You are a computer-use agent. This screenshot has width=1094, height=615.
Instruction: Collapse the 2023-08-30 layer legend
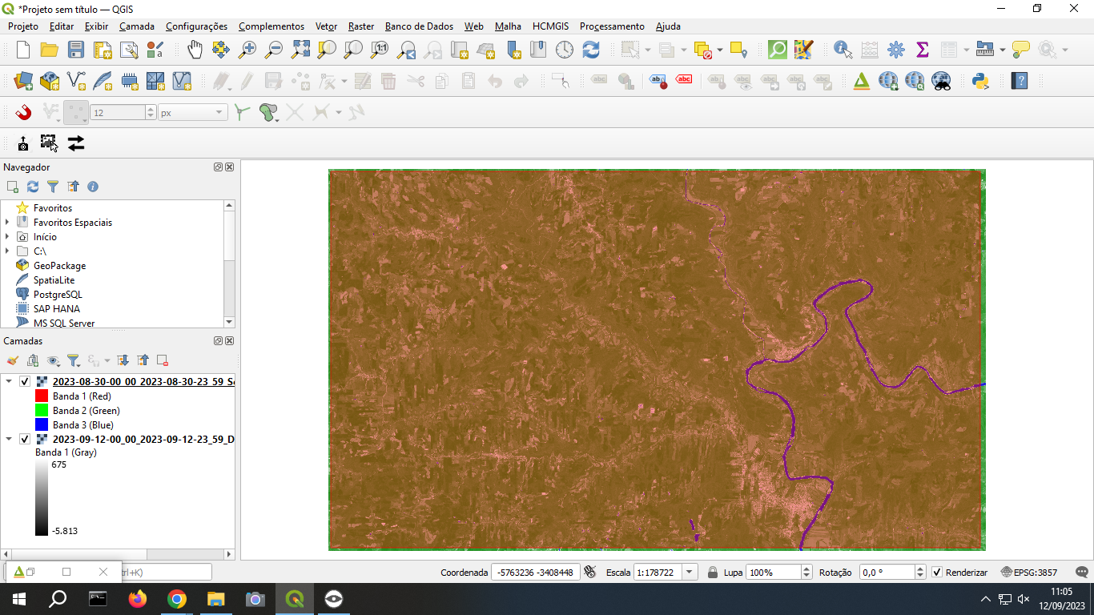[9, 382]
